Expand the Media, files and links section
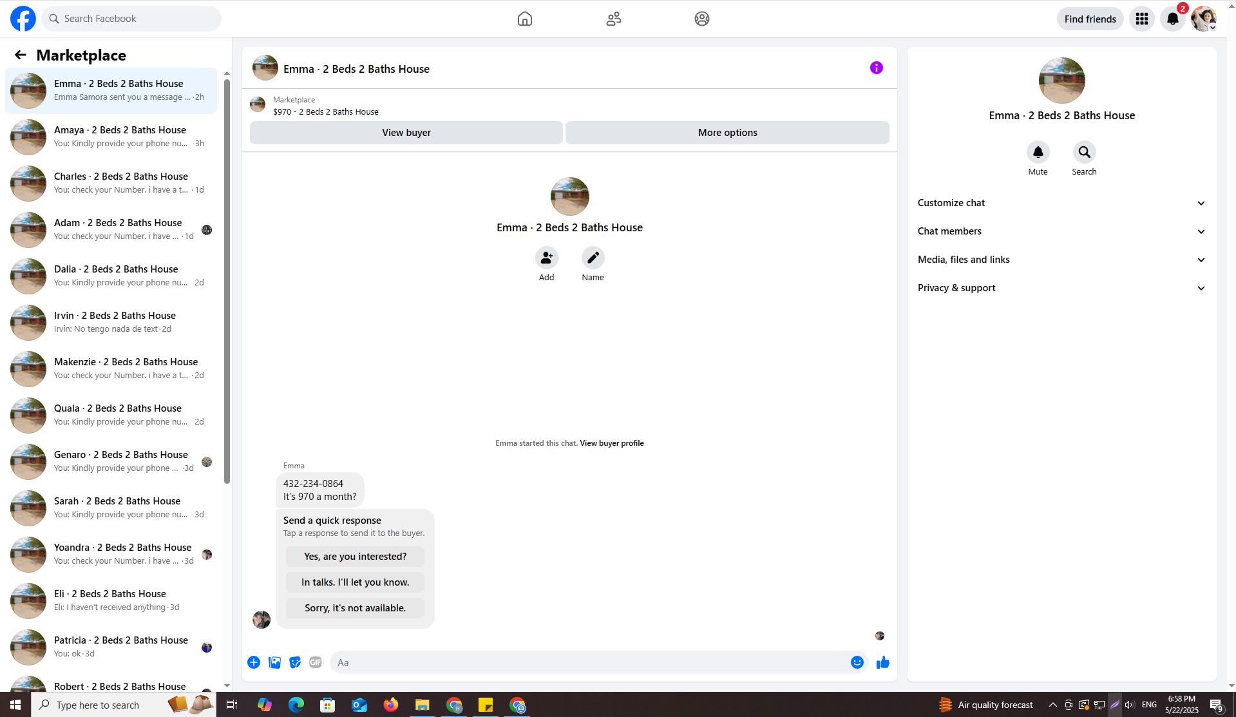1236x717 pixels. (x=1061, y=260)
